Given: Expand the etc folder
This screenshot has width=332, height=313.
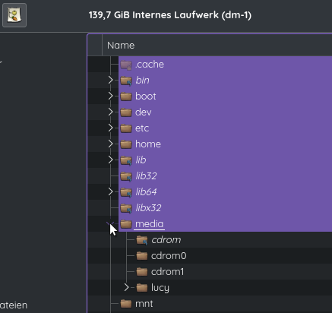Looking at the screenshot, I should [110, 128].
